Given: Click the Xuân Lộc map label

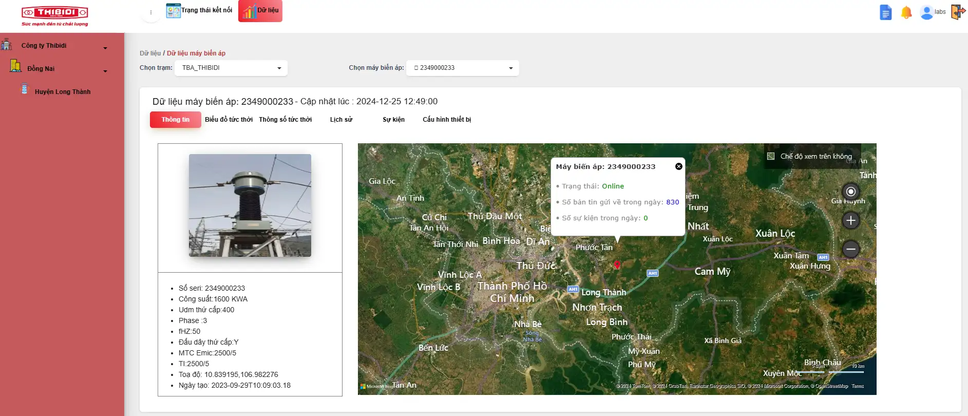Looking at the screenshot, I should [x=775, y=233].
